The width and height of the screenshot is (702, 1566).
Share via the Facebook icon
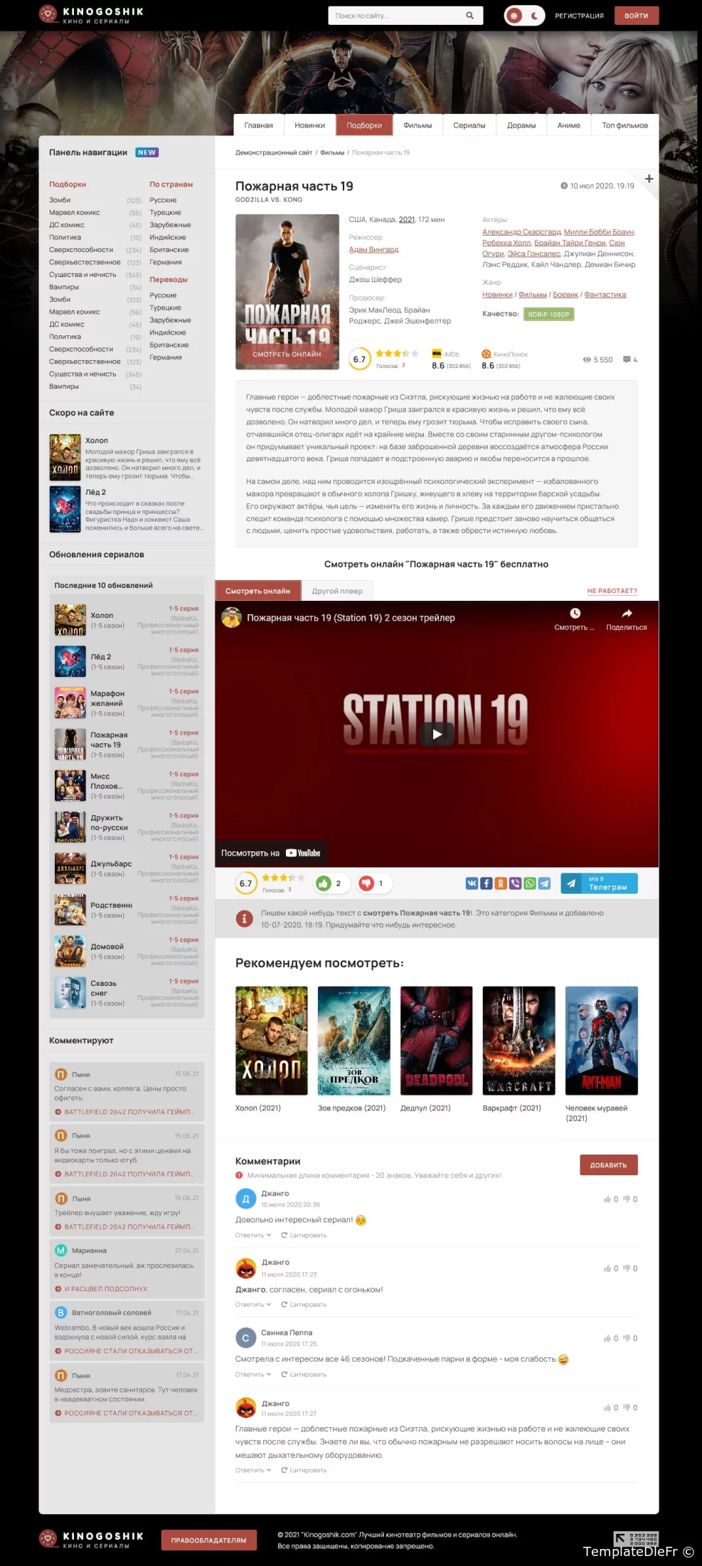tap(486, 883)
